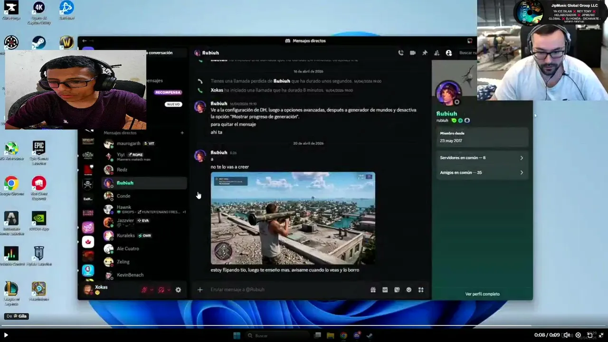Open the Ale Cuatro direct message
Image resolution: width=608 pixels, height=342 pixels.
click(x=144, y=248)
